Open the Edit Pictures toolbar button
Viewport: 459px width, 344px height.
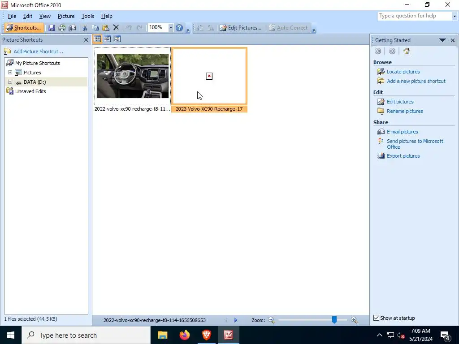tap(241, 28)
